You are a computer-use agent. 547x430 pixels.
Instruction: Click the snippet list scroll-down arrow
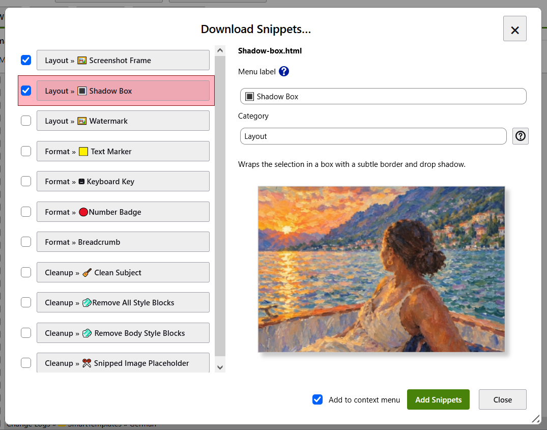[220, 367]
